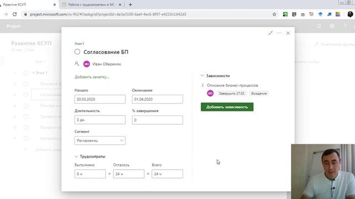Viewport: 355px width, 199px height.
Task: Click the task title Согласование БП
Action: coord(106,52)
